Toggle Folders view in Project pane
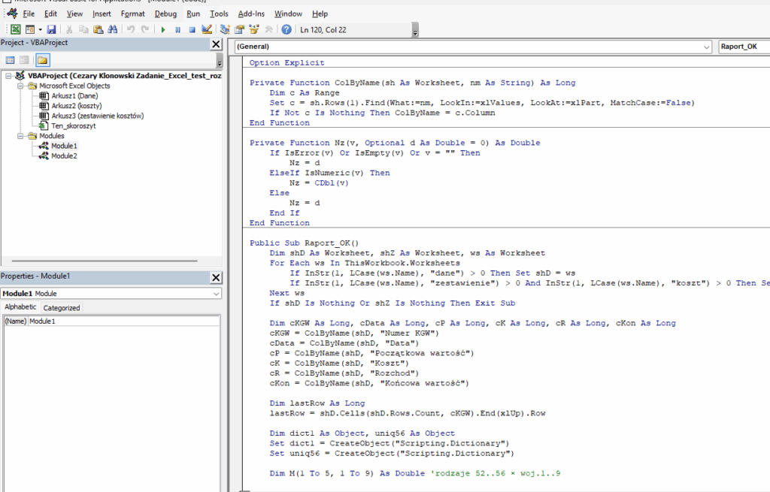Image resolution: width=770 pixels, height=492 pixels. click(x=42, y=60)
